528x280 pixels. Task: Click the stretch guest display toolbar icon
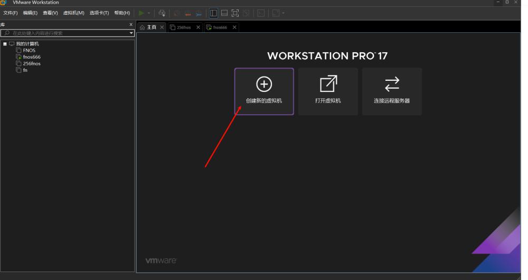click(x=276, y=13)
